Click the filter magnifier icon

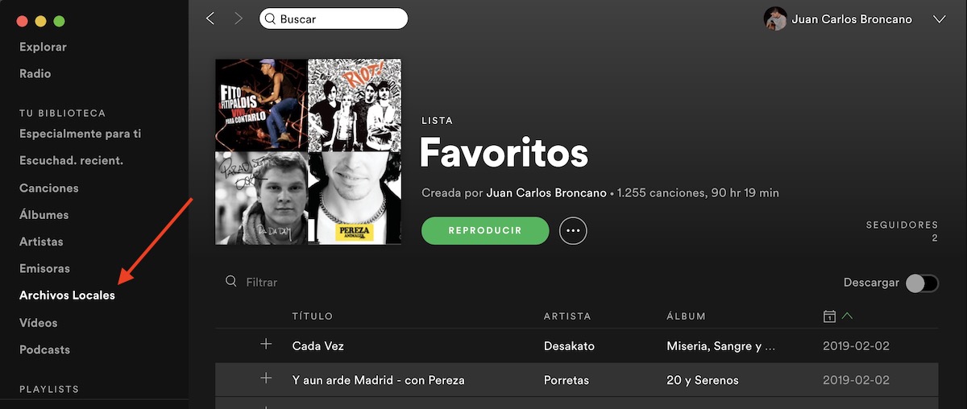[x=231, y=281]
